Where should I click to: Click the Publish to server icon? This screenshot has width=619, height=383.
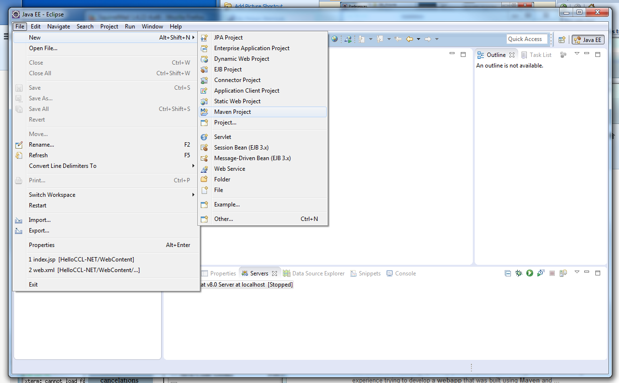point(563,273)
